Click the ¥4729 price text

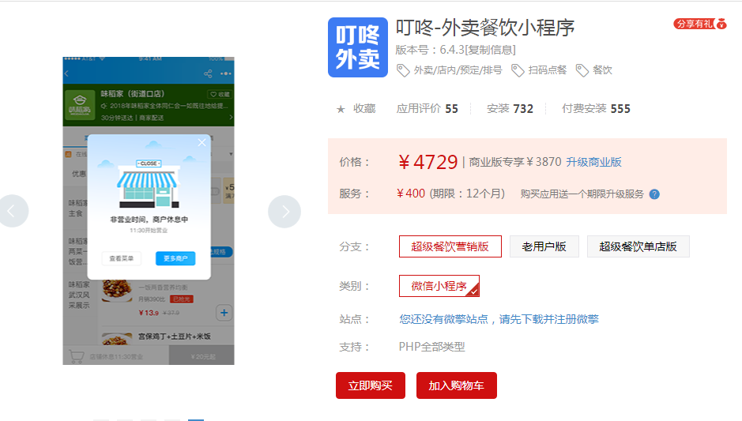point(427,162)
